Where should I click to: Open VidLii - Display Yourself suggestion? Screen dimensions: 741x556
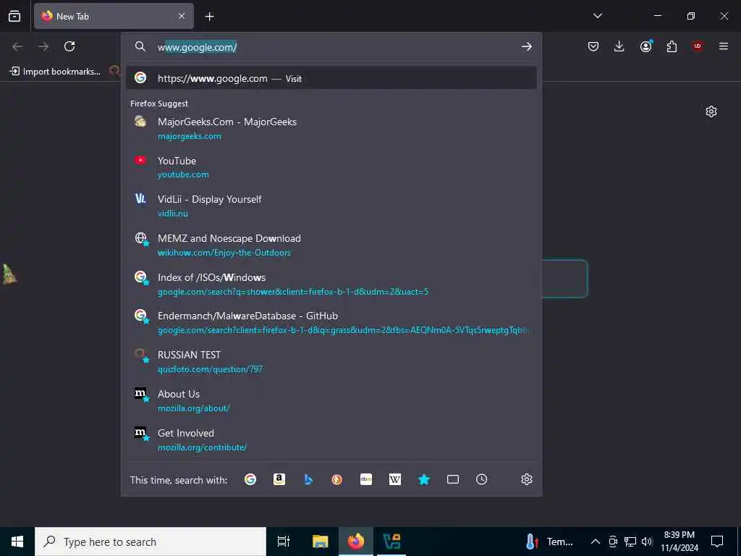[x=331, y=206]
